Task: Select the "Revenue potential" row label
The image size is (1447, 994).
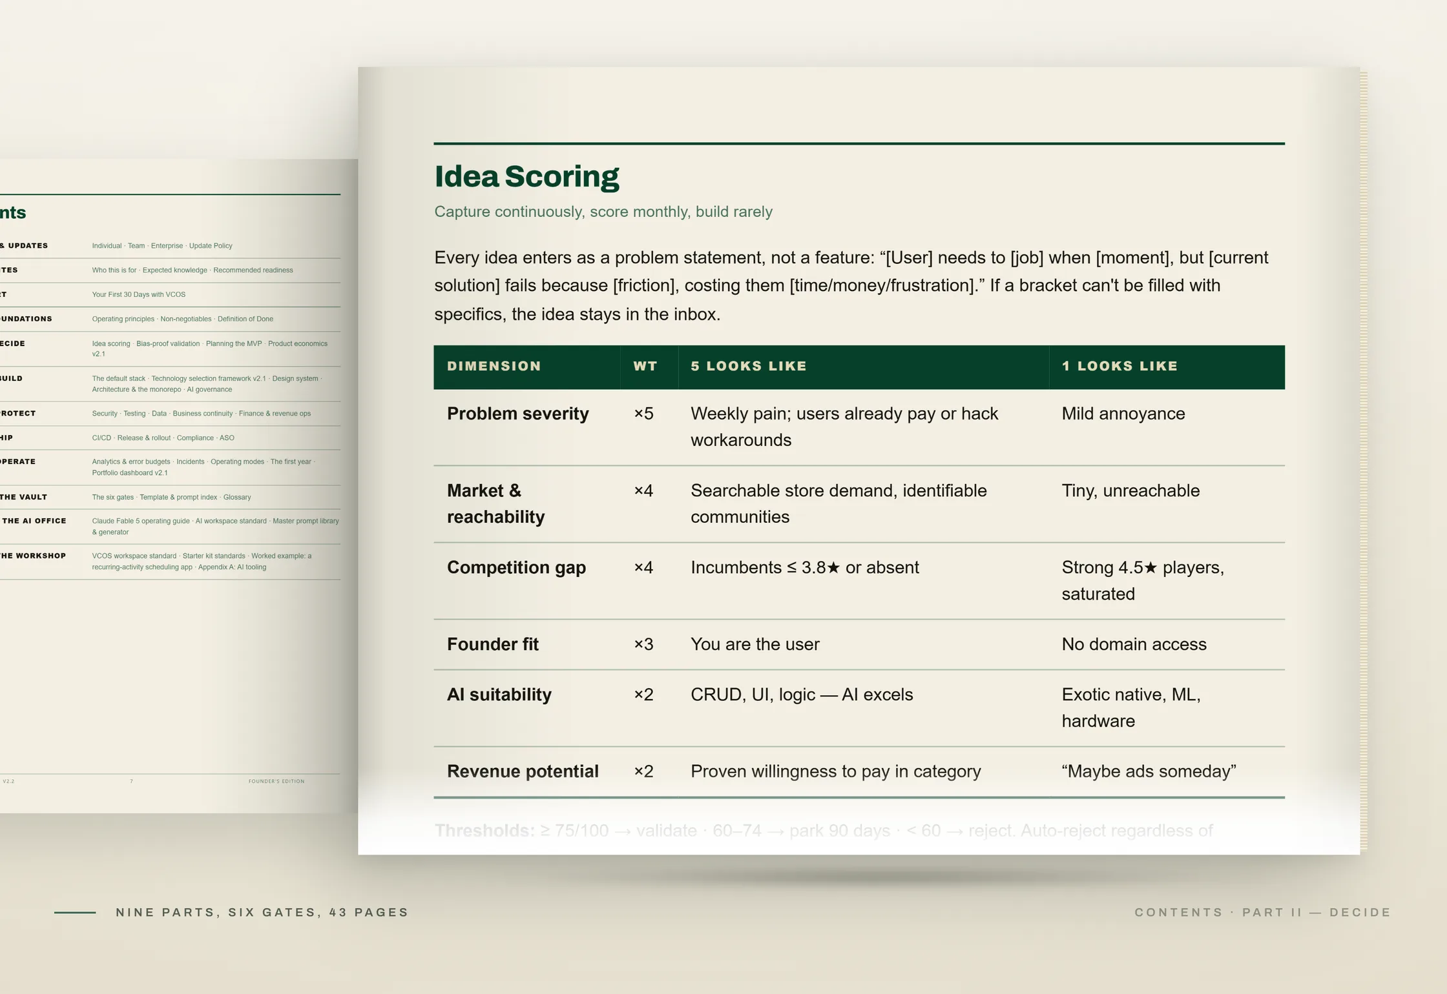Action: 523,771
